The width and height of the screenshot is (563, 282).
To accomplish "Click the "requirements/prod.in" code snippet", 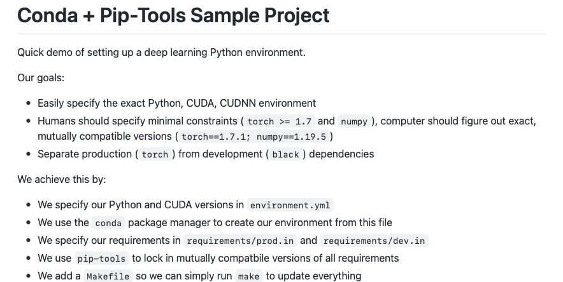I will pyautogui.click(x=240, y=241).
